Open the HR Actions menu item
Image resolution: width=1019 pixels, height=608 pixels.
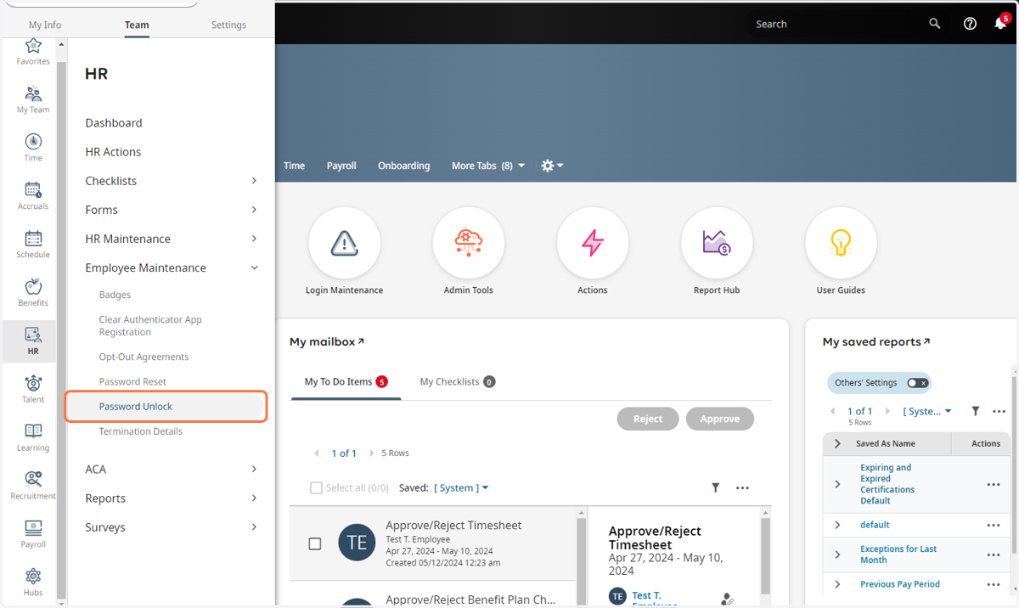[113, 152]
